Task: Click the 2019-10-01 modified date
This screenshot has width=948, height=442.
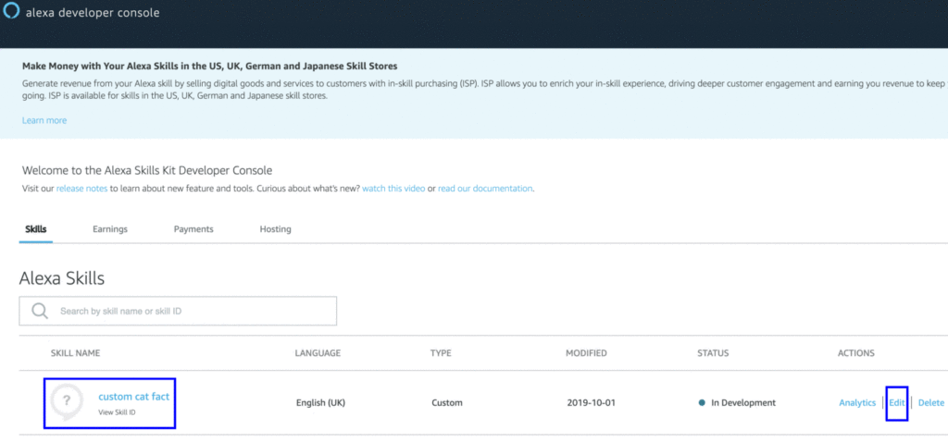Action: (x=592, y=403)
